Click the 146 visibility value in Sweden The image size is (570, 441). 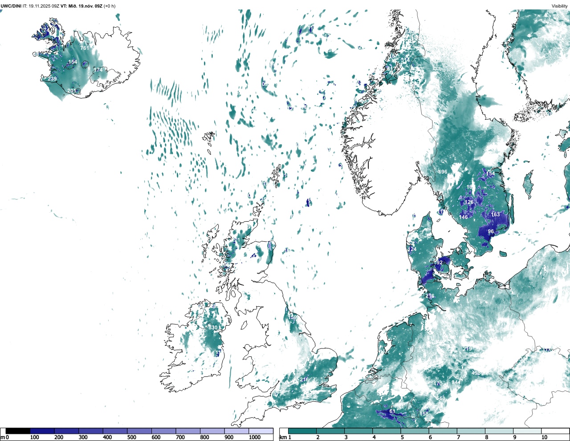464,217
